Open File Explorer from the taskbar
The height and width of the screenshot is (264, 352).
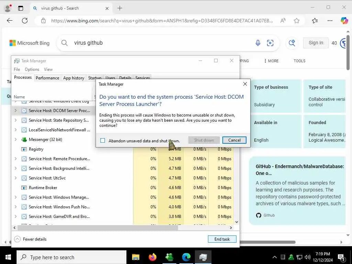point(135,257)
